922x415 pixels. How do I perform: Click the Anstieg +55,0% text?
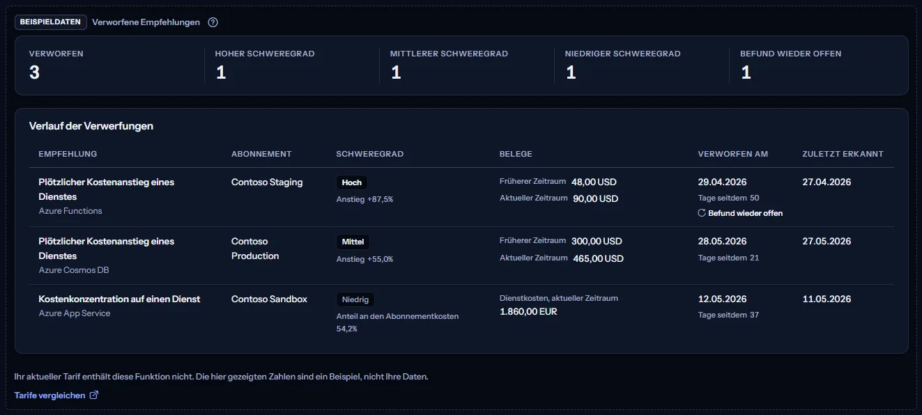click(x=365, y=259)
